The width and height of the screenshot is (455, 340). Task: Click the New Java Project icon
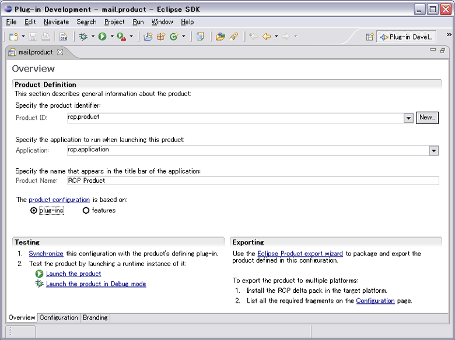148,37
